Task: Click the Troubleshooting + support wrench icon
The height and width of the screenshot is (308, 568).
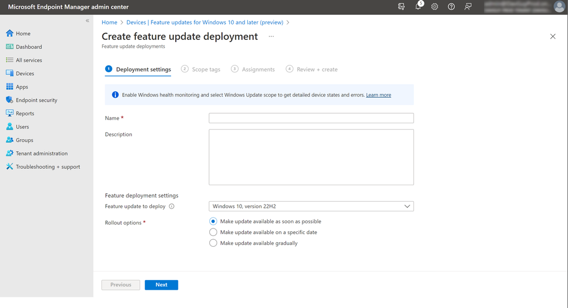Action: click(x=10, y=167)
